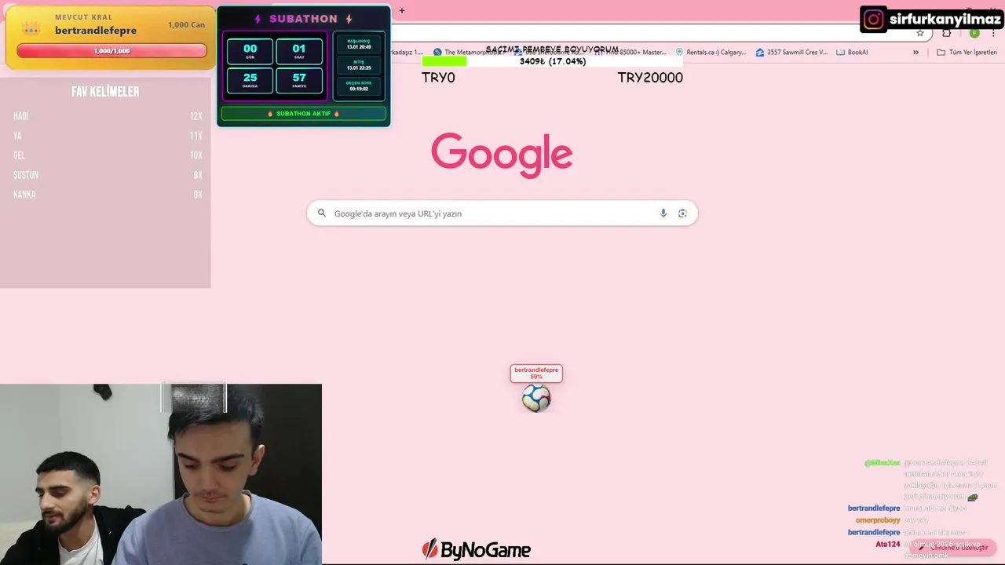Open the 3557 Sawmill Cres bookmark

[x=791, y=53]
